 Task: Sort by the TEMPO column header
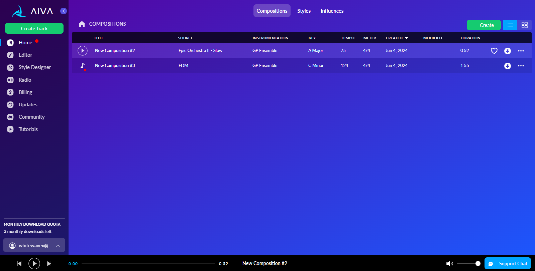(348, 38)
